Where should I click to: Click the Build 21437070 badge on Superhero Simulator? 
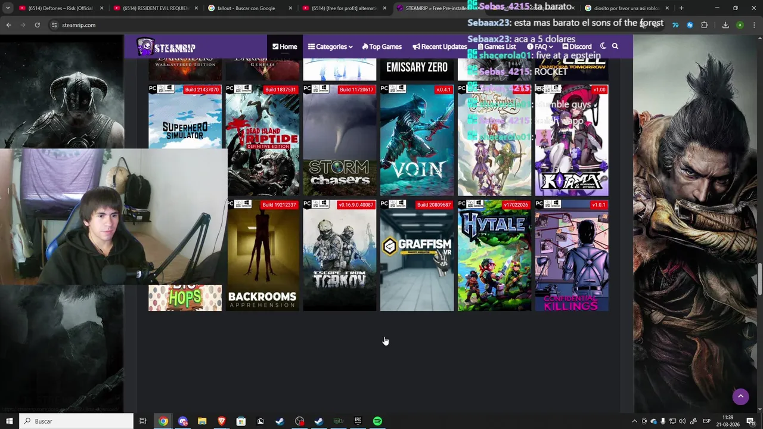[x=201, y=89]
